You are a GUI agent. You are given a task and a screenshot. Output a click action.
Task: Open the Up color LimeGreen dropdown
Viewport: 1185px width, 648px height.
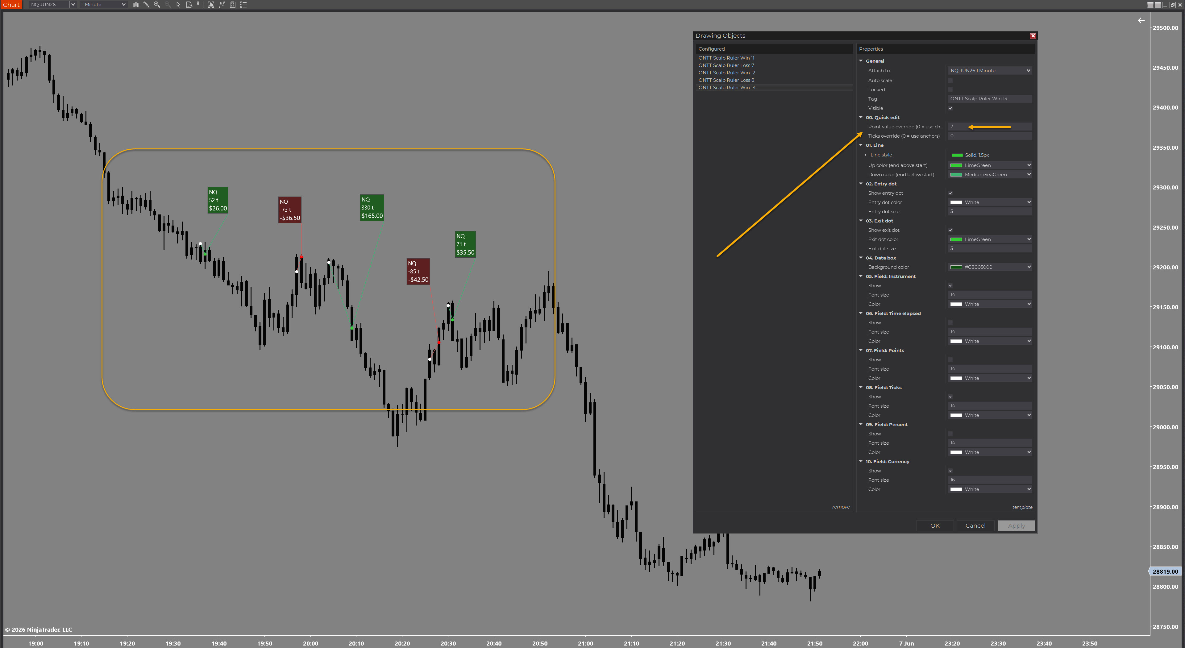[x=990, y=165]
